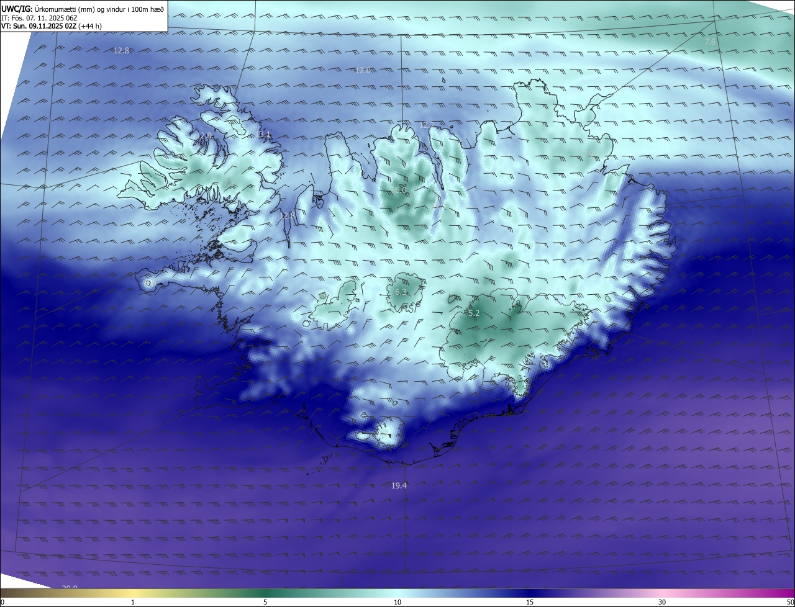Click the colorbar tick label 30

pos(662,602)
